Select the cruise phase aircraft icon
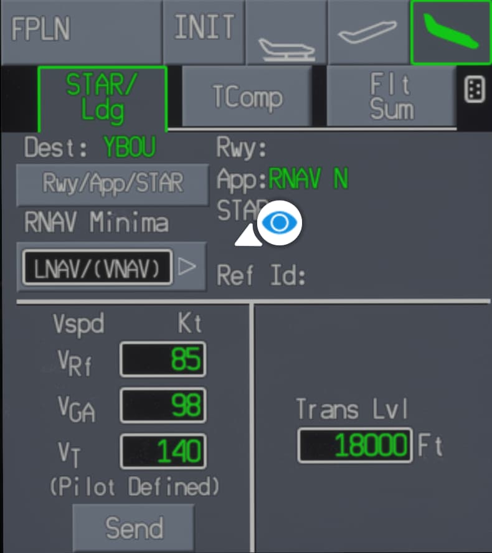Image resolution: width=492 pixels, height=553 pixels. coord(367,32)
